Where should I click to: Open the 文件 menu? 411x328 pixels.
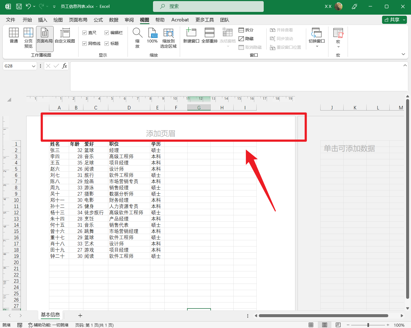(10, 20)
